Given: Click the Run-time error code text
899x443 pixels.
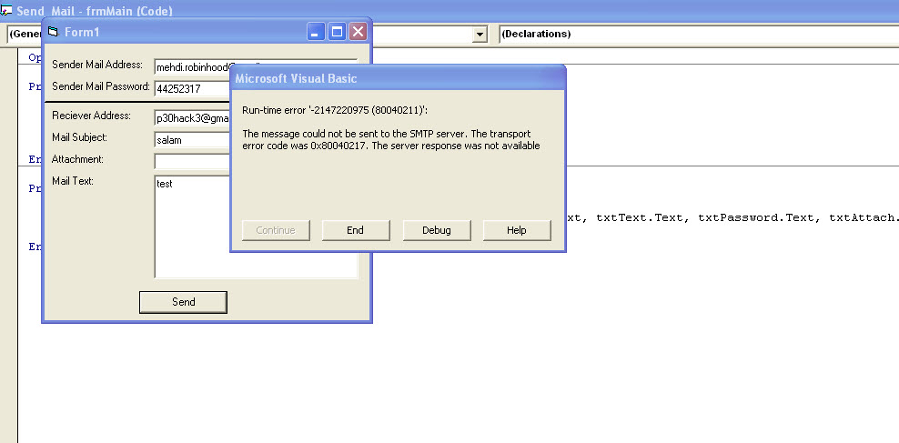Looking at the screenshot, I should click(335, 110).
